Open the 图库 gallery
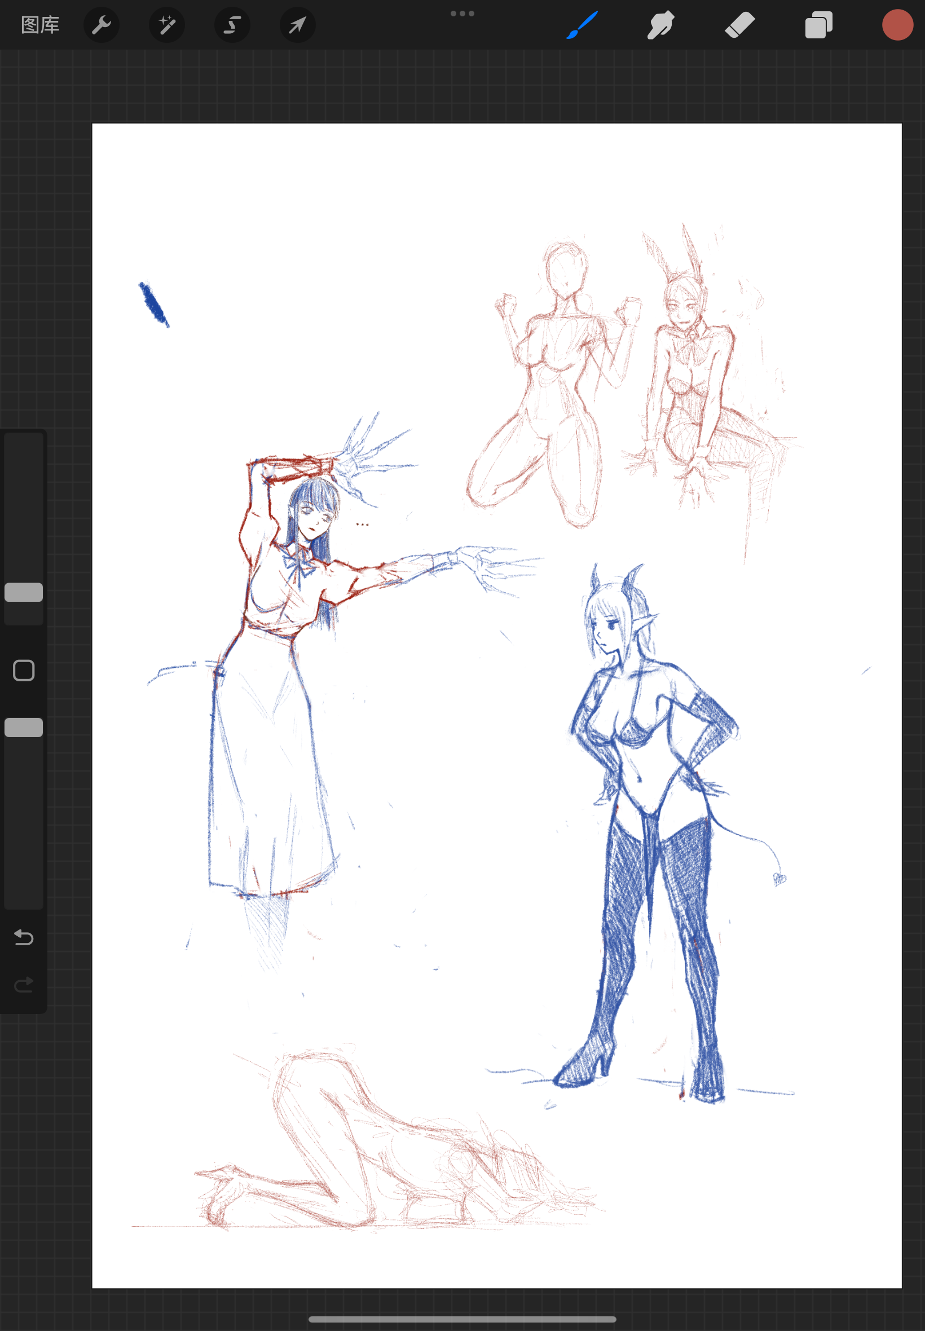 [x=40, y=25]
